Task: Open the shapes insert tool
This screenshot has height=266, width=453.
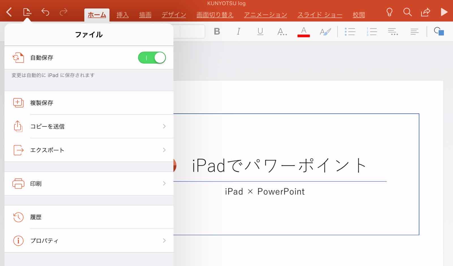Action: pyautogui.click(x=439, y=31)
